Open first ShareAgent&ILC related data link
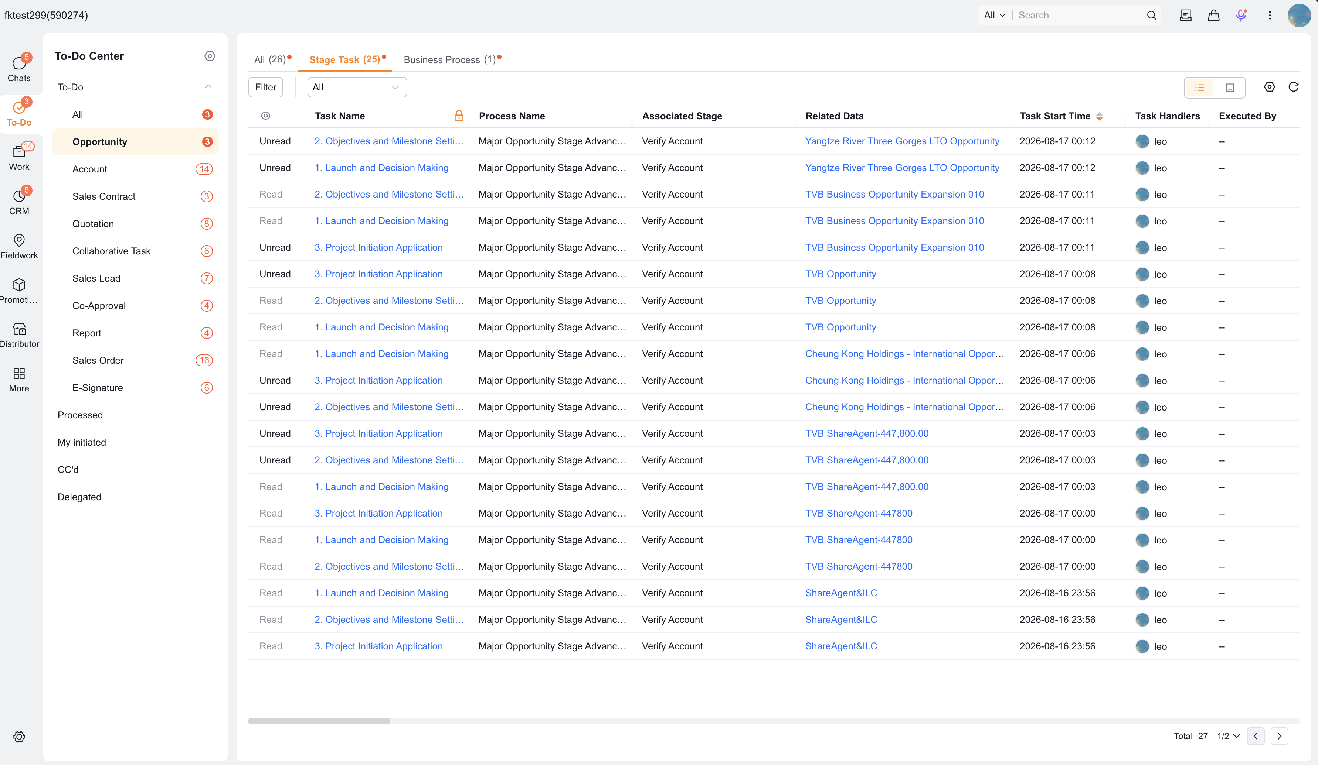The image size is (1318, 765). tap(841, 593)
